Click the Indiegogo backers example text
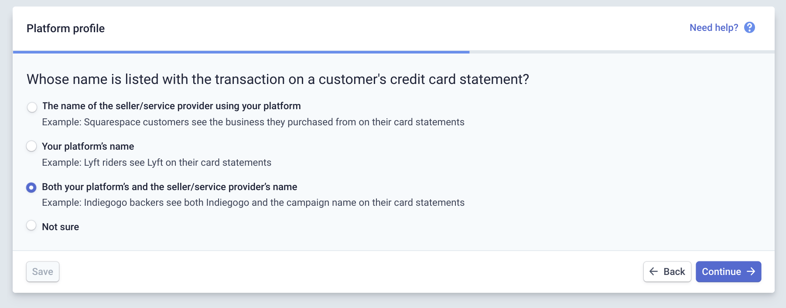786x308 pixels. click(253, 203)
